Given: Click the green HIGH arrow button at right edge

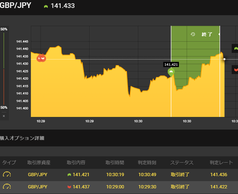Looking at the screenshot, I should click(x=236, y=48).
